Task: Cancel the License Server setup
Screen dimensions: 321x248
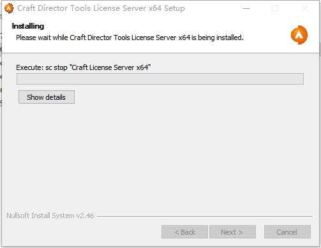Action: click(287, 232)
